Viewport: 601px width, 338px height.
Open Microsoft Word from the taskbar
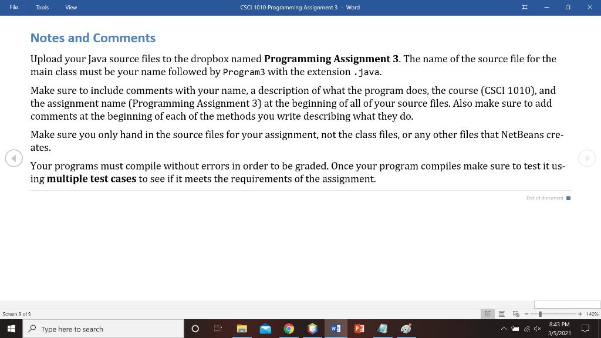tap(336, 329)
